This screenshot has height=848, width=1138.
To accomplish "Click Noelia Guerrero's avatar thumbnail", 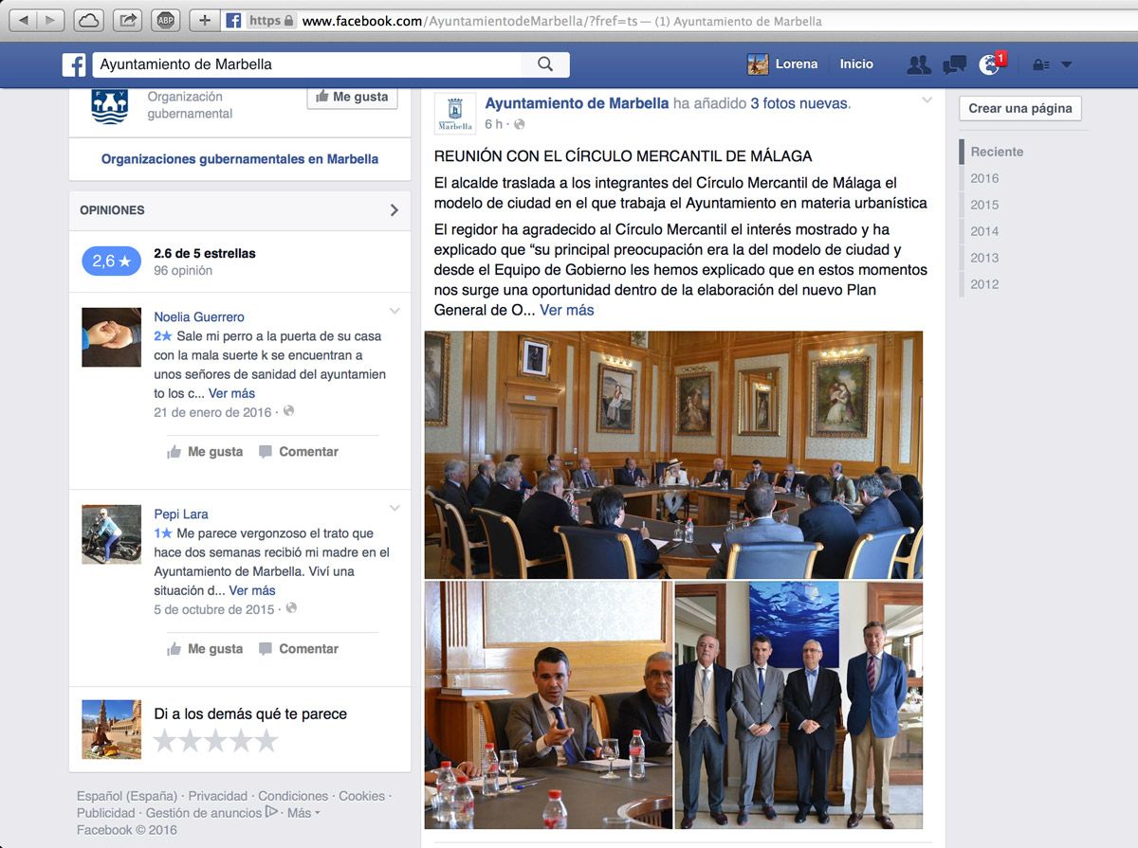I will (x=111, y=337).
